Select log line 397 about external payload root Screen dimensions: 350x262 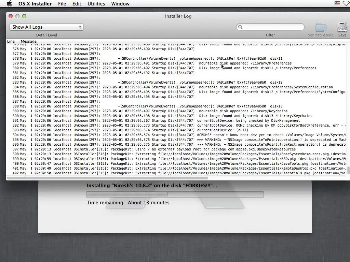176,149
